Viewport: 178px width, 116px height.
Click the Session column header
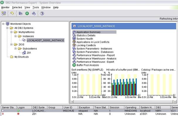116,107
